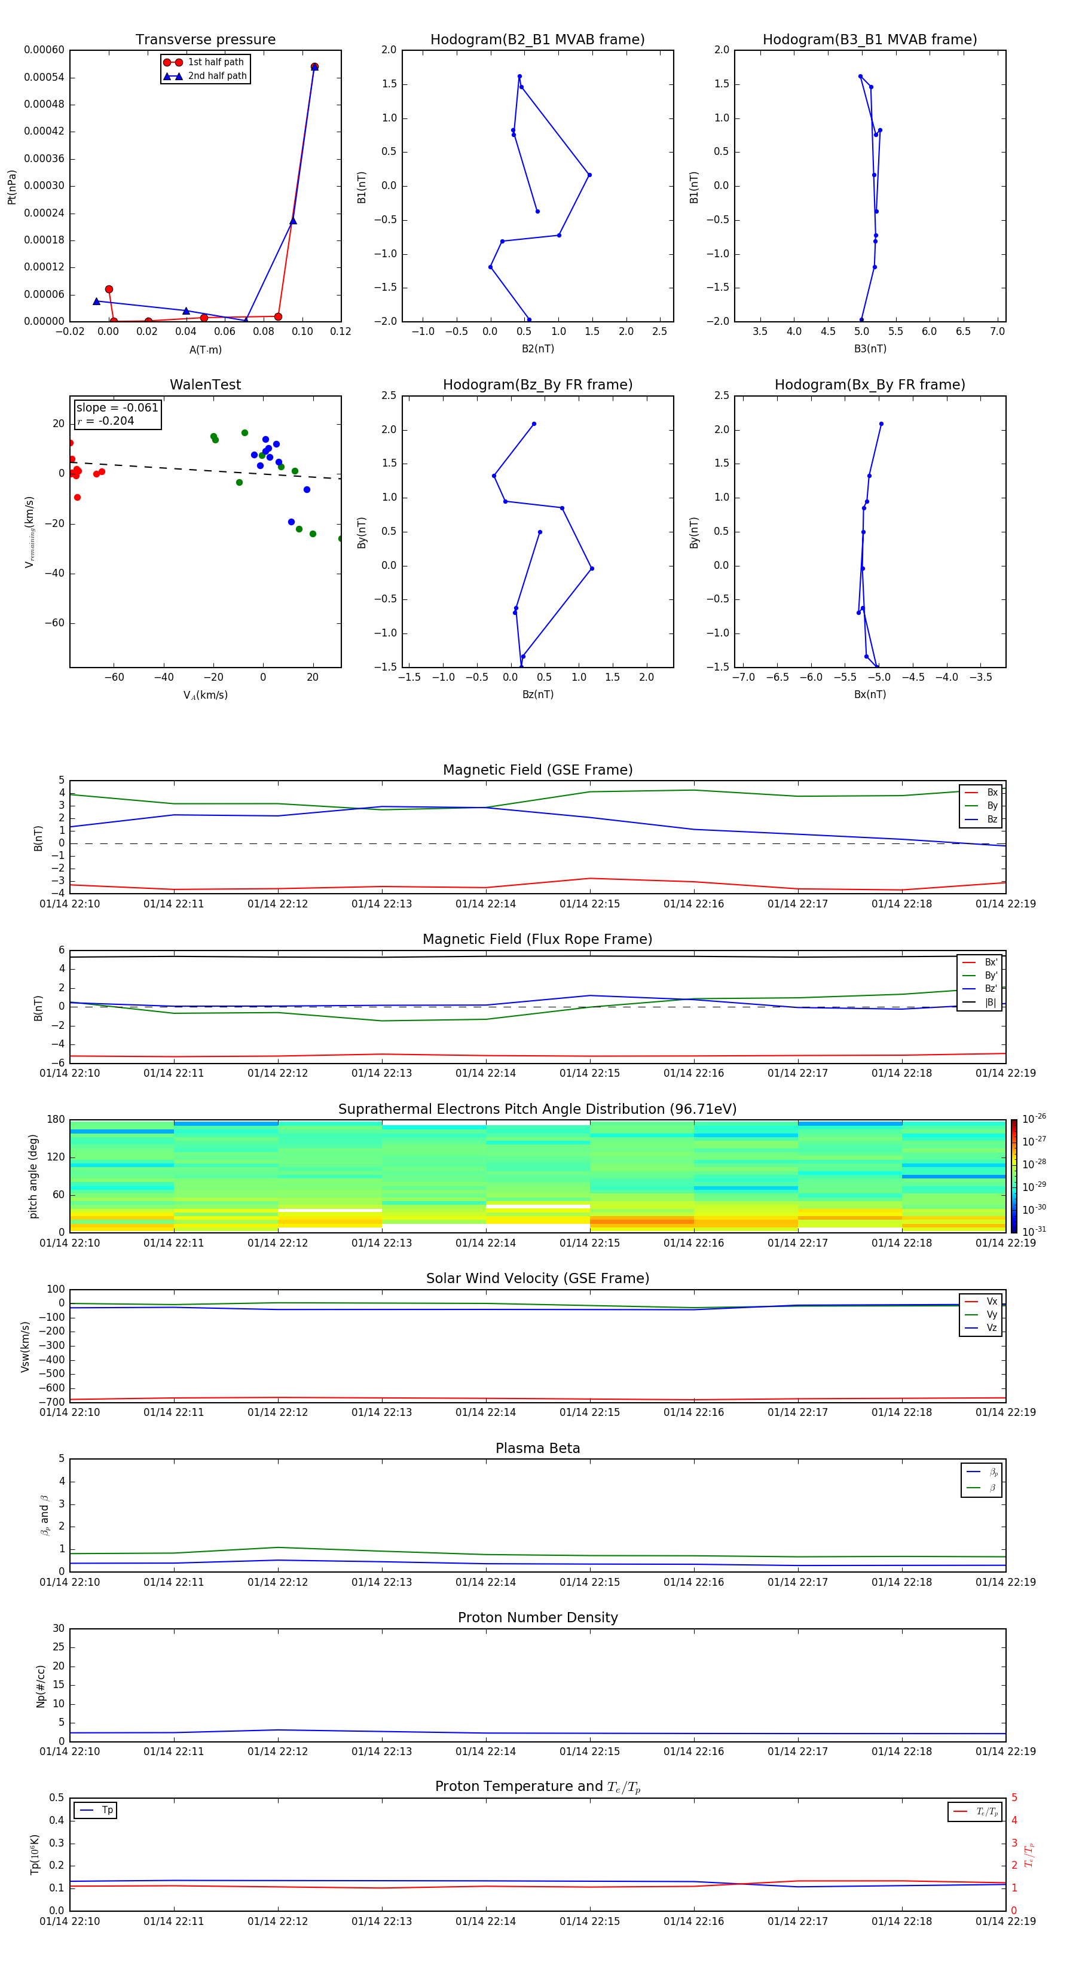Click the pitch angle color scale bar
This screenshot has width=1076, height=1974.
[1013, 1176]
